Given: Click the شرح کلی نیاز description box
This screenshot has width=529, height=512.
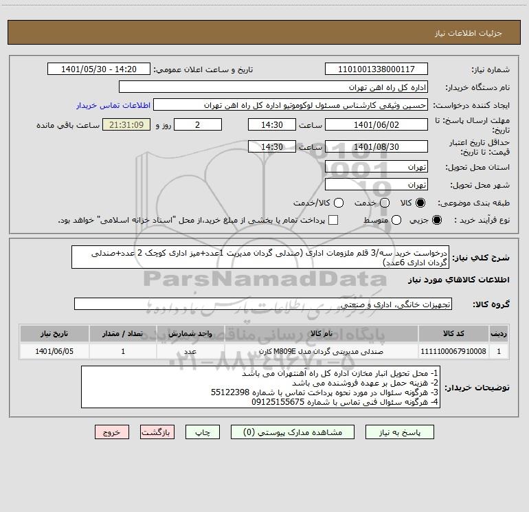Looking at the screenshot, I should coord(260,257).
